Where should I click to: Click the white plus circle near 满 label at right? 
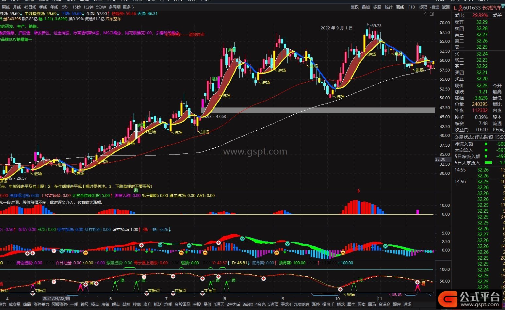(417, 282)
